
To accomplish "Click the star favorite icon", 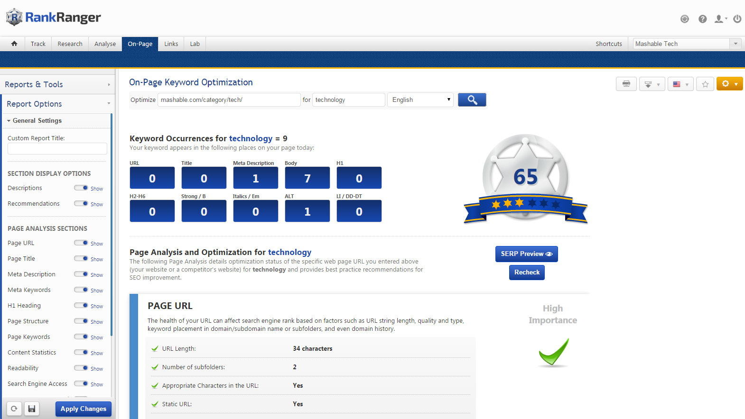I will 705,84.
